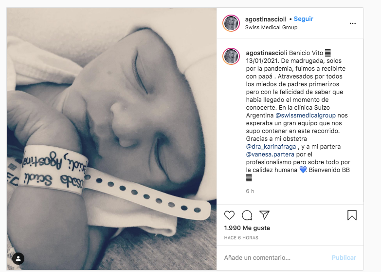This screenshot has width=381, height=272.
Task: Open header profile avatar of agostinascioli
Action: pos(231,23)
